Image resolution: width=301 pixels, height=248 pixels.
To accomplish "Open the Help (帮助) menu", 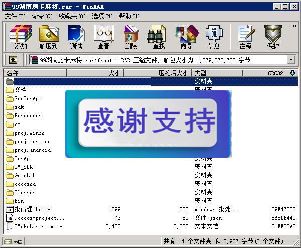I will (x=129, y=16).
